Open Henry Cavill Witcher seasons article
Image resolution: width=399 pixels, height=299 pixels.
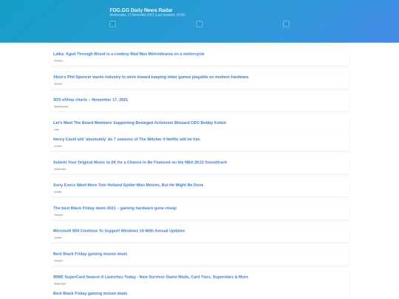tap(126, 139)
